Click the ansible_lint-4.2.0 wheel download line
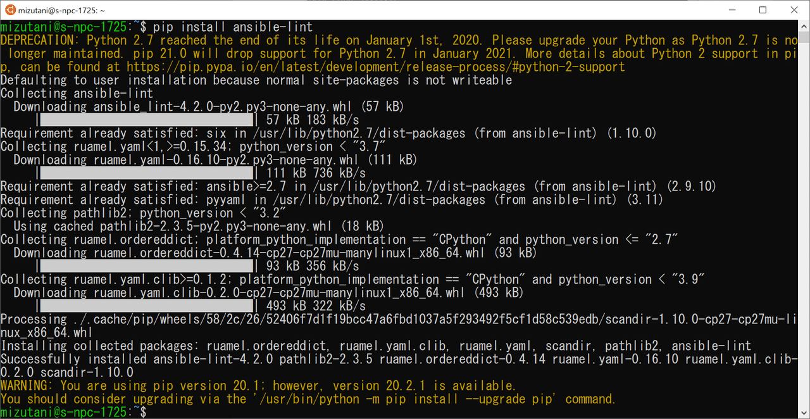 click(x=209, y=107)
